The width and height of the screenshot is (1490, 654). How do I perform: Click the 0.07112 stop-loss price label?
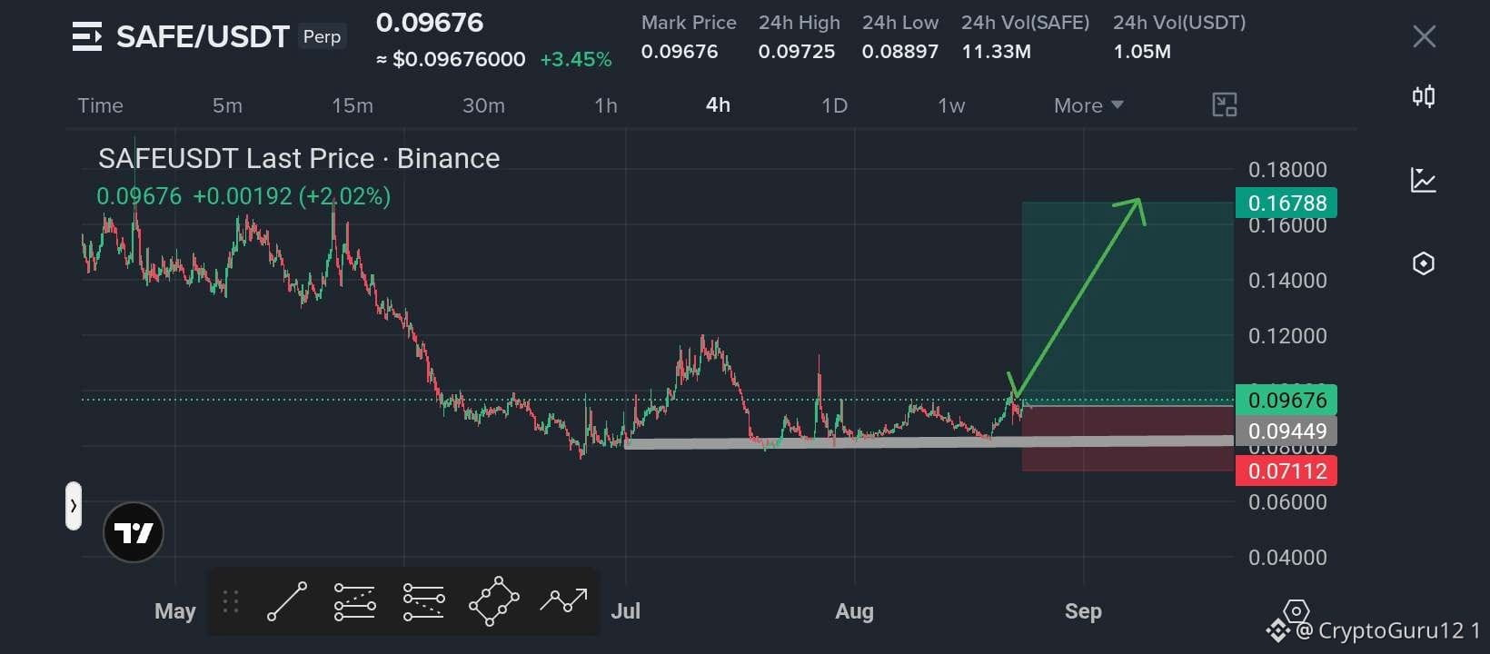(1286, 471)
